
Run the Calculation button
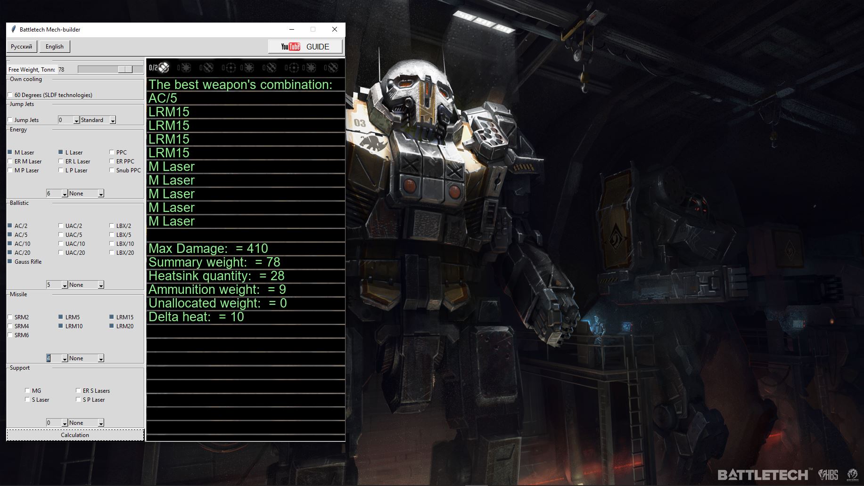point(75,435)
